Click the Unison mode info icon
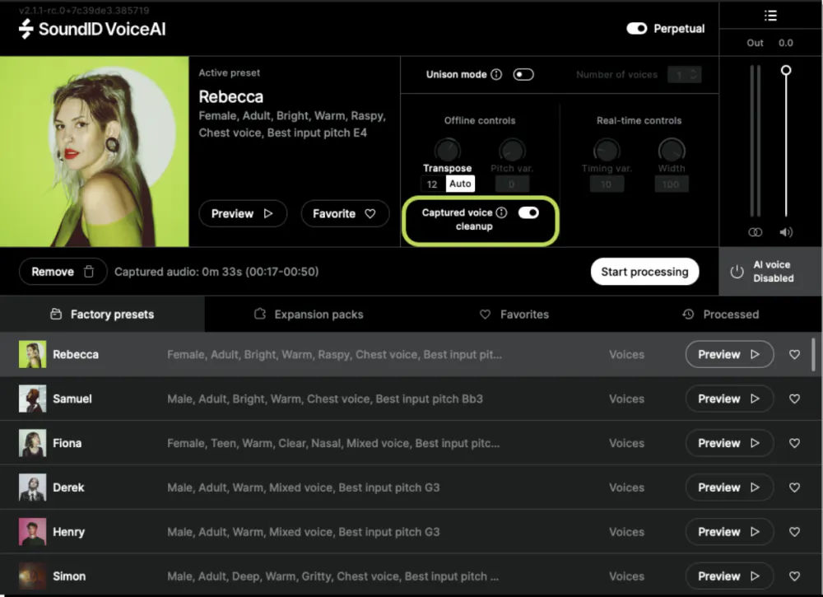Viewport: 823px width, 597px height. [x=496, y=75]
